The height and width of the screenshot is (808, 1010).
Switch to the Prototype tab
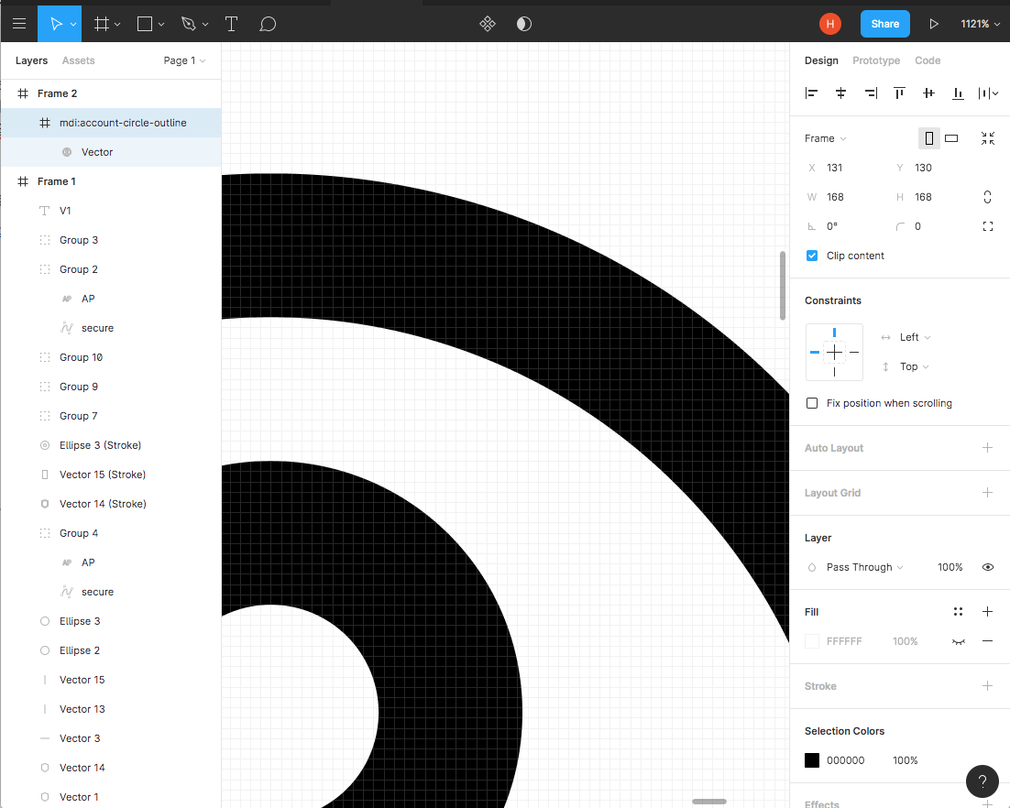click(876, 60)
